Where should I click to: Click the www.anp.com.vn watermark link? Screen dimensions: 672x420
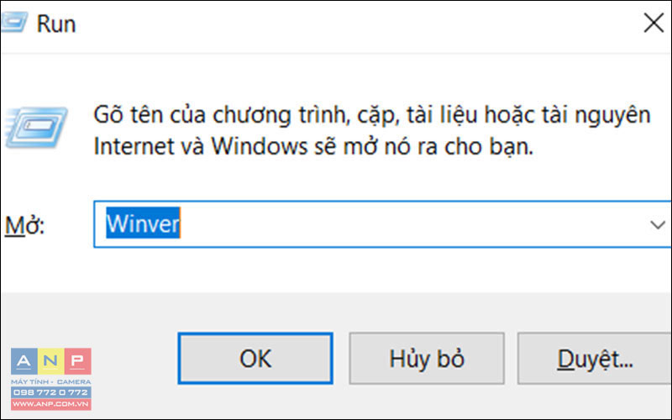[x=51, y=404]
